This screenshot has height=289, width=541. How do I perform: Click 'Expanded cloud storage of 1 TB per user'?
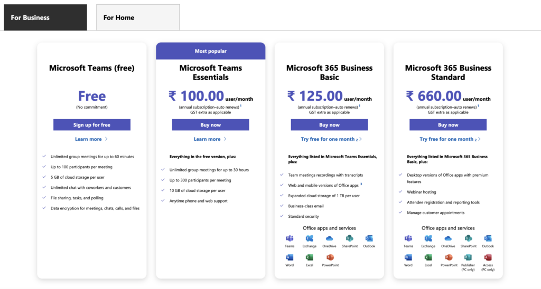click(x=324, y=196)
